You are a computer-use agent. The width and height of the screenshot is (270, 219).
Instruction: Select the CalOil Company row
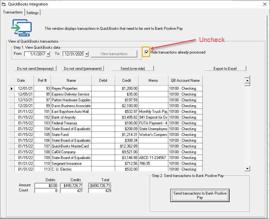pyautogui.click(x=105, y=152)
